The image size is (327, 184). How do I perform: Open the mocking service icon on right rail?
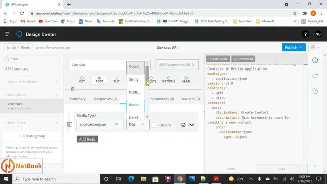(315, 76)
